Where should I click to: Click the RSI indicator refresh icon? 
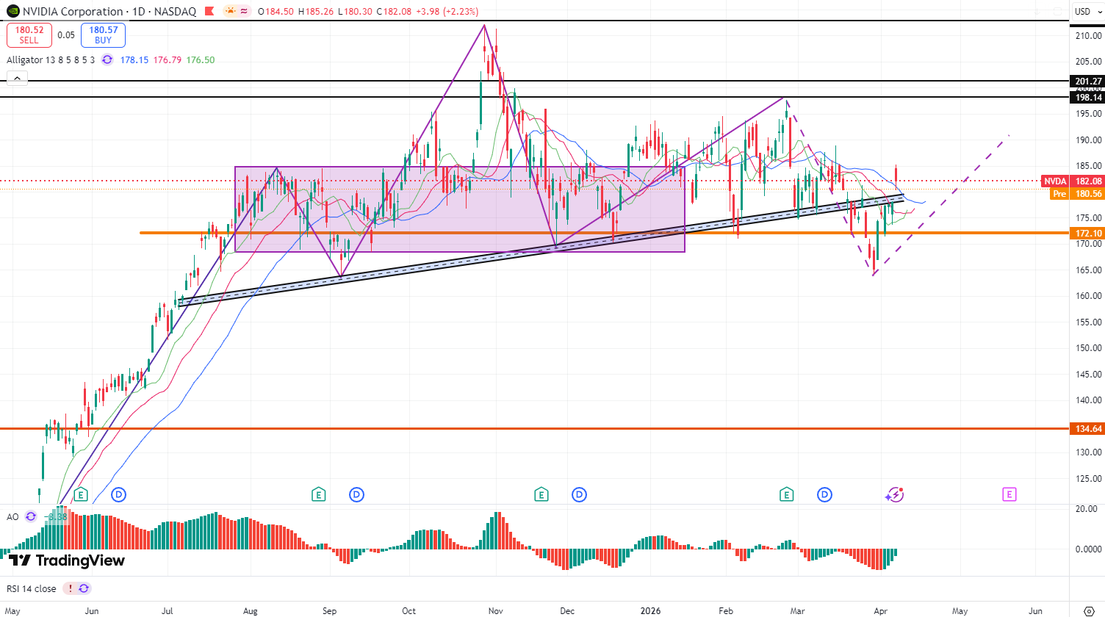tap(84, 588)
